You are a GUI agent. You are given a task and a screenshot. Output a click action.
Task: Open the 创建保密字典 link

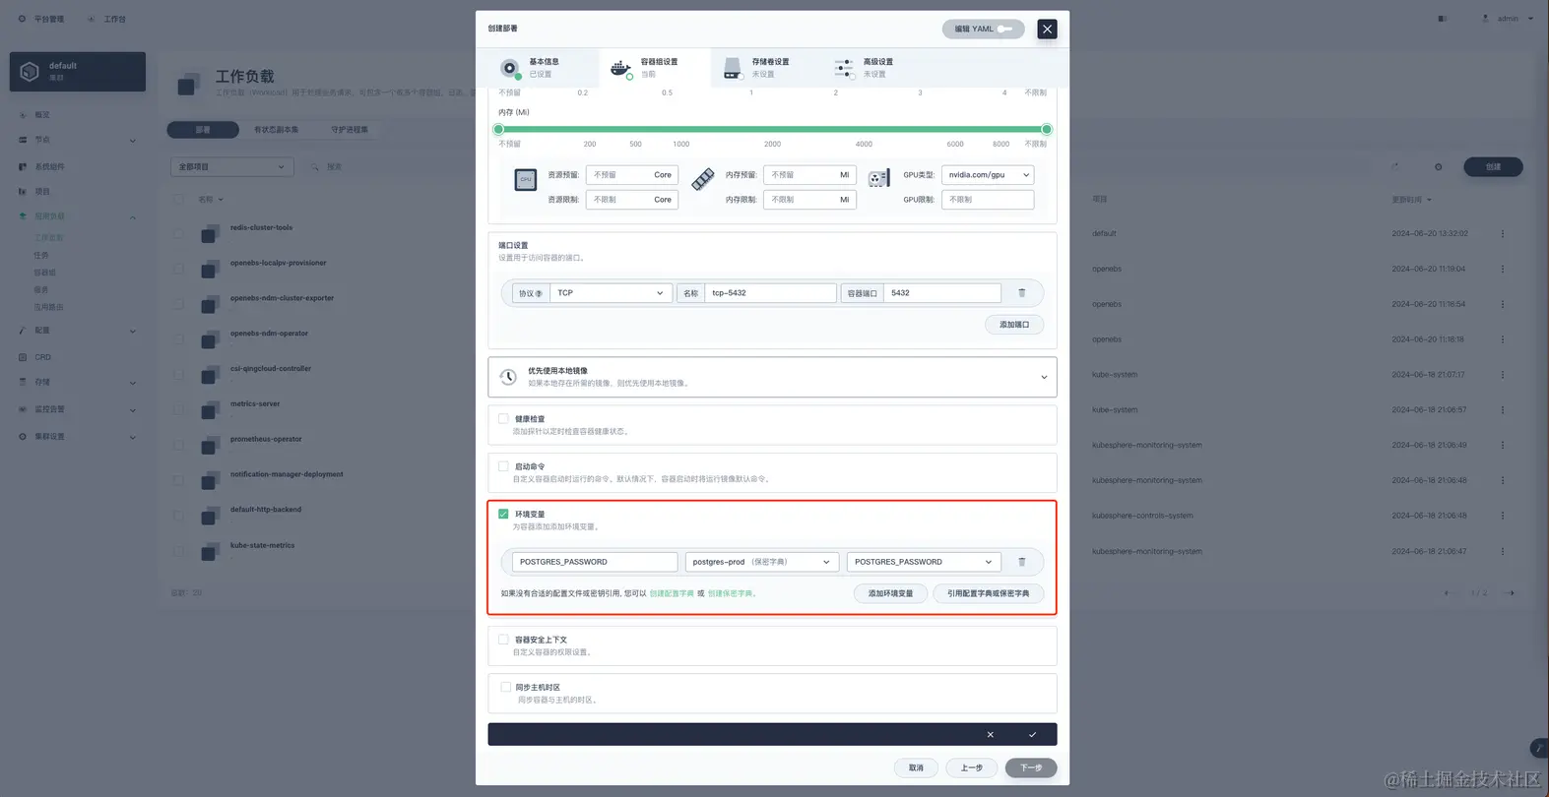(x=730, y=593)
